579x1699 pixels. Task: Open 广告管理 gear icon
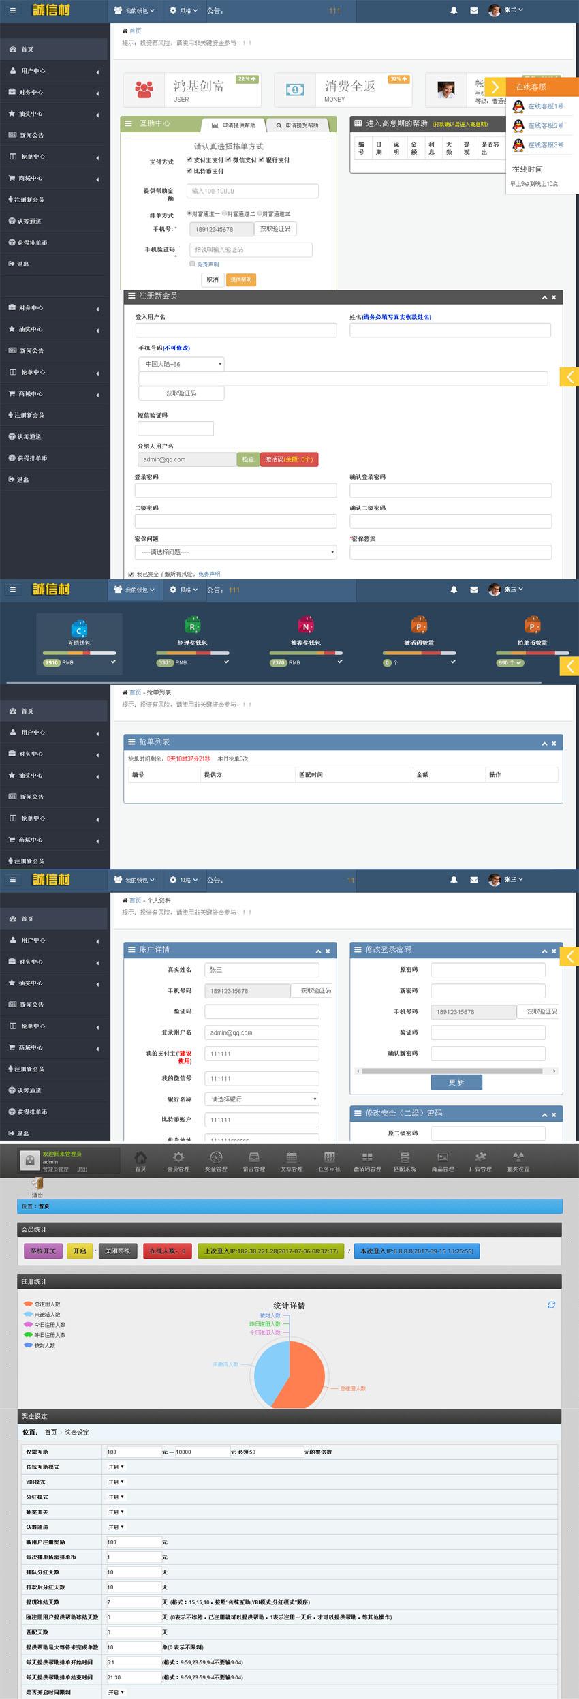point(480,1157)
